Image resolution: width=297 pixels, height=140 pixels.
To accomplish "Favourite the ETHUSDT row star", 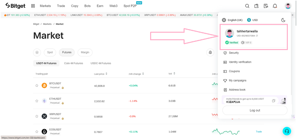I will [37, 101].
